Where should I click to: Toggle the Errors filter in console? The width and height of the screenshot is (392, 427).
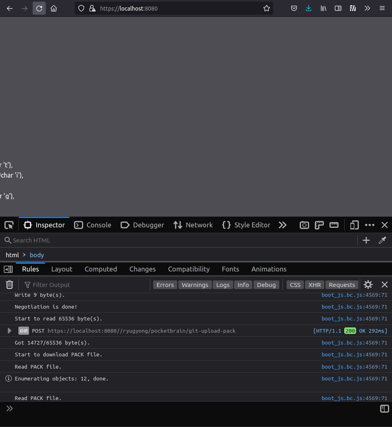(165, 285)
